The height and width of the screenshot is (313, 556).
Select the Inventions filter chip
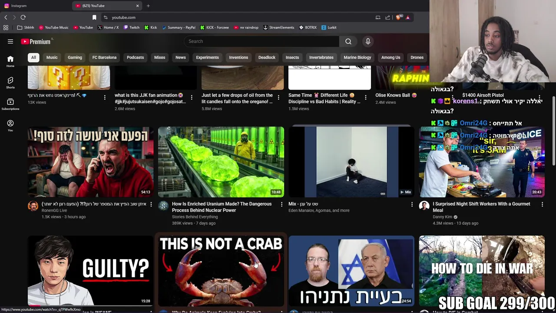pos(238,57)
